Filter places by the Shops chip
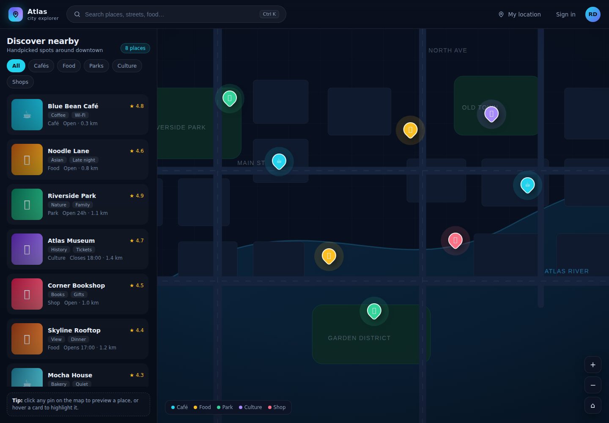Image resolution: width=609 pixels, height=423 pixels. click(x=20, y=82)
